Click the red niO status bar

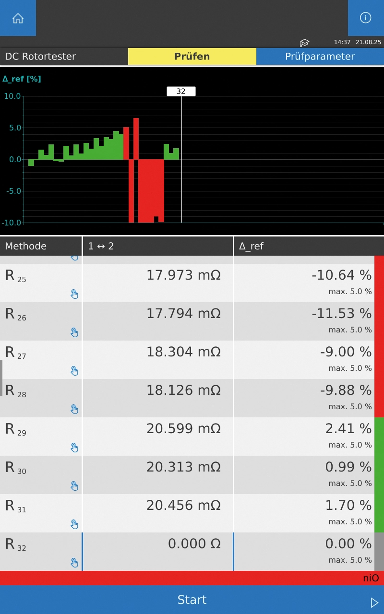192,578
